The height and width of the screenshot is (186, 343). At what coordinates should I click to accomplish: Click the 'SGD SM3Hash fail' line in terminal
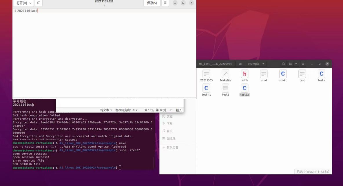[x=26, y=164]
